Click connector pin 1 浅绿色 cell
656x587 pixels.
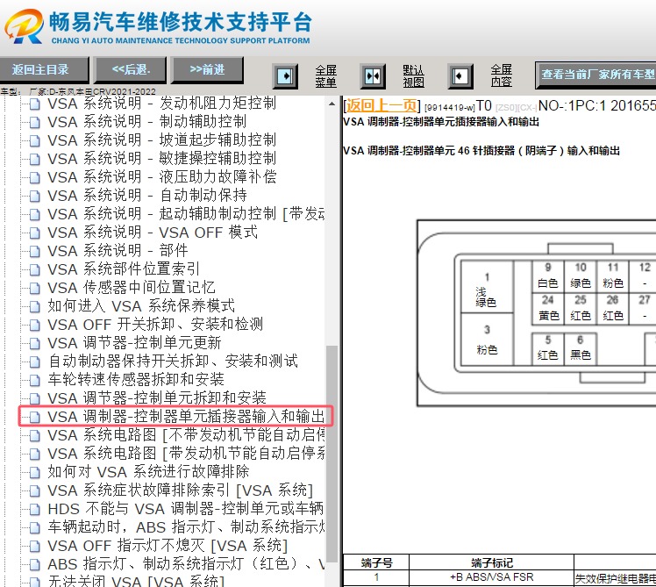pos(487,286)
